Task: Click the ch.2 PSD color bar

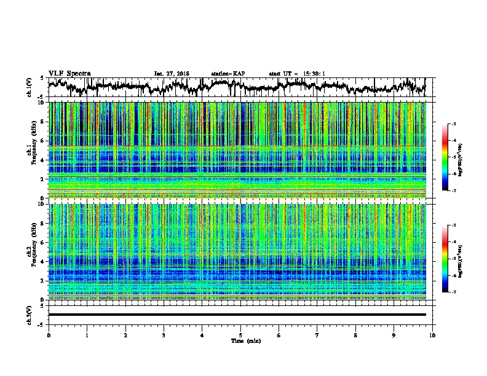Action: [x=445, y=259]
